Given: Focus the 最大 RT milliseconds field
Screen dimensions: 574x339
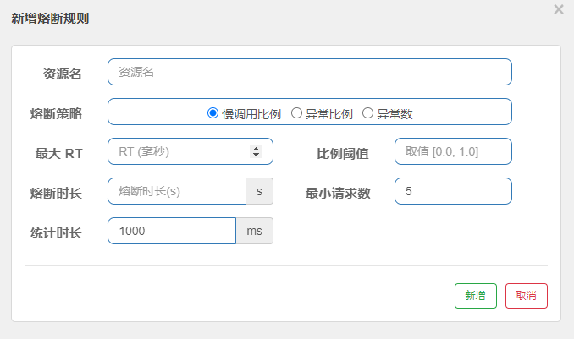Looking at the screenshot, I should pyautogui.click(x=190, y=151).
